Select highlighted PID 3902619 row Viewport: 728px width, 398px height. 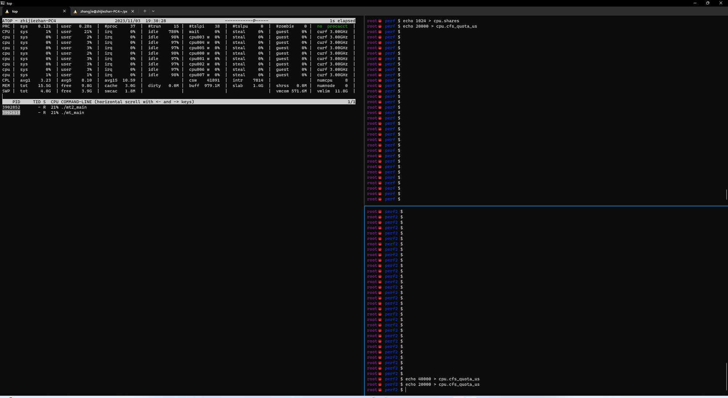[x=178, y=113]
